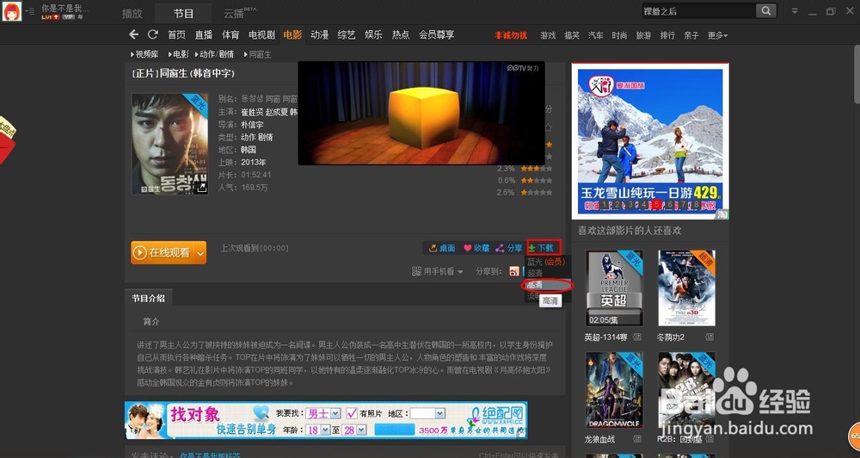
Task: Add the movie to 收藏 favorites
Action: pyautogui.click(x=476, y=248)
